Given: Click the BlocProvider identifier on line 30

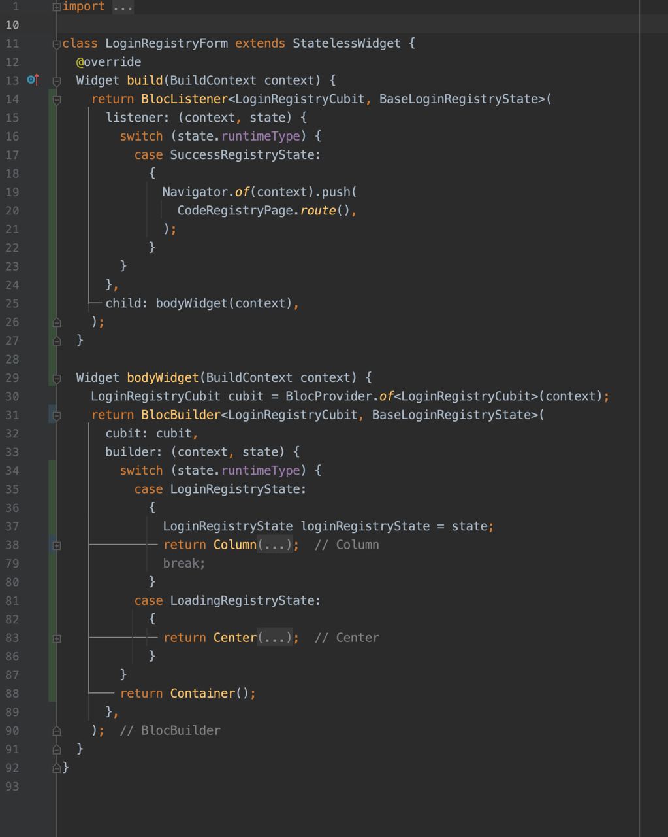Looking at the screenshot, I should (328, 396).
